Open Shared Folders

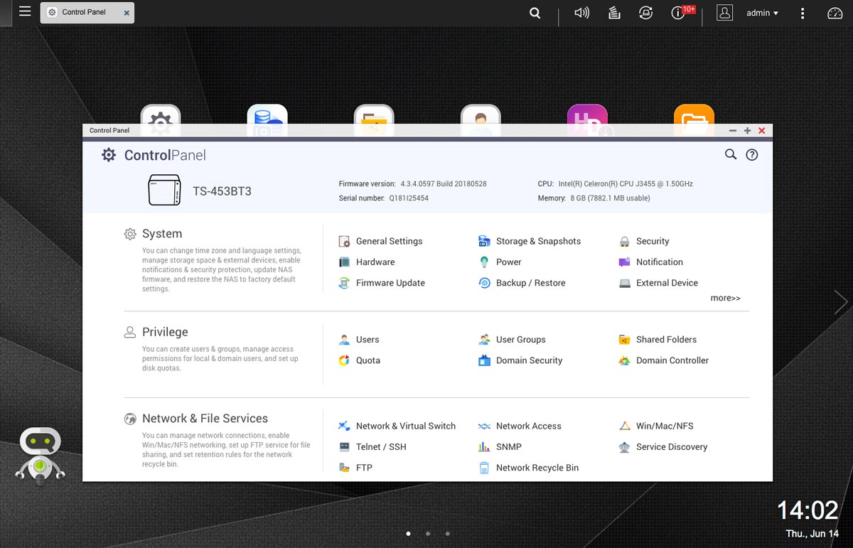point(658,340)
